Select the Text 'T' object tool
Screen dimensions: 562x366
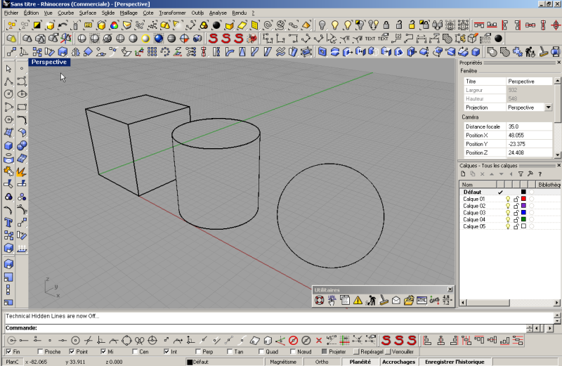click(8, 223)
